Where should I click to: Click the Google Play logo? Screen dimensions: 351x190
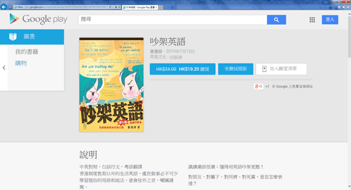tap(38, 19)
